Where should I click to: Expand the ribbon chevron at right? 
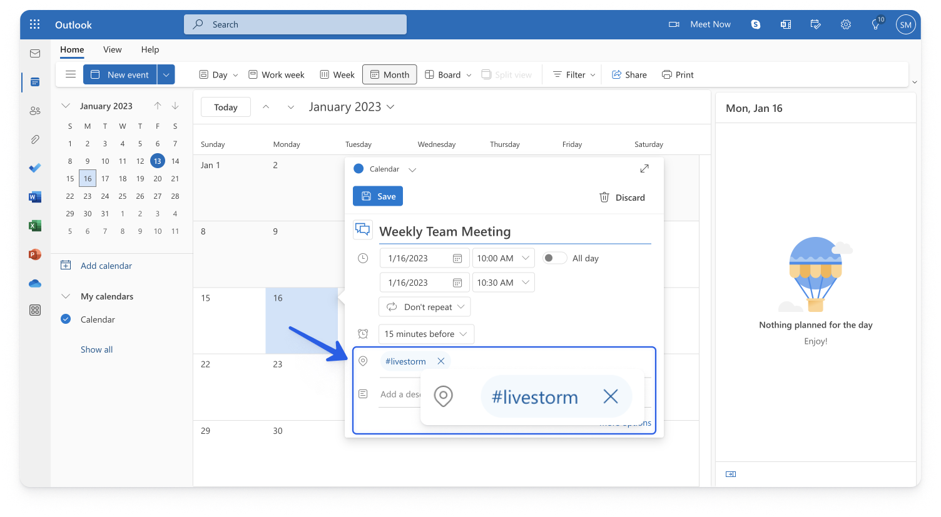point(915,82)
